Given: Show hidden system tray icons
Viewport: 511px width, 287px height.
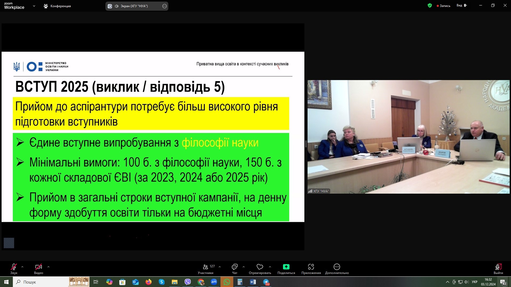Looking at the screenshot, I should [x=447, y=282].
